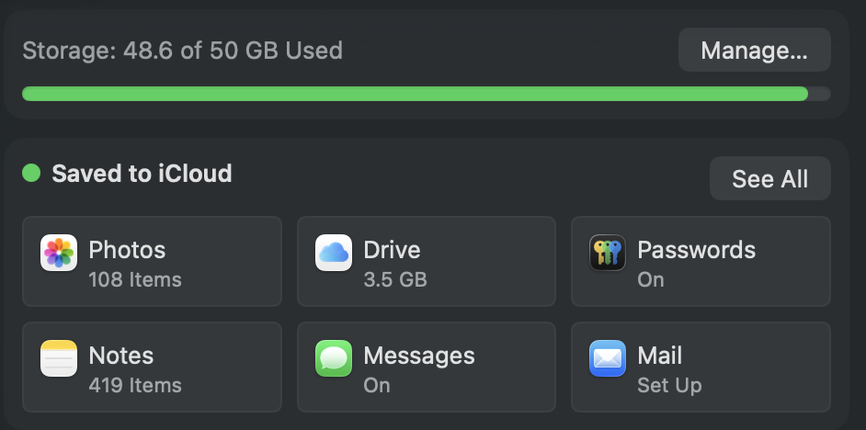Open storage management with Manage button

[x=754, y=51]
